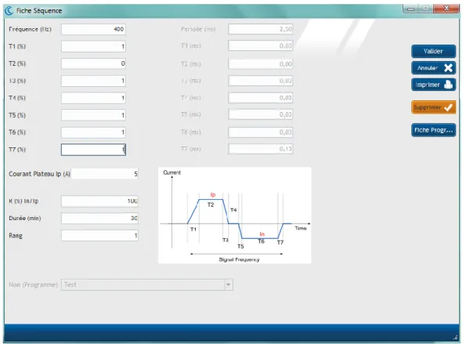
Task: Select the R (%) In/Ip field
Action: [99, 201]
